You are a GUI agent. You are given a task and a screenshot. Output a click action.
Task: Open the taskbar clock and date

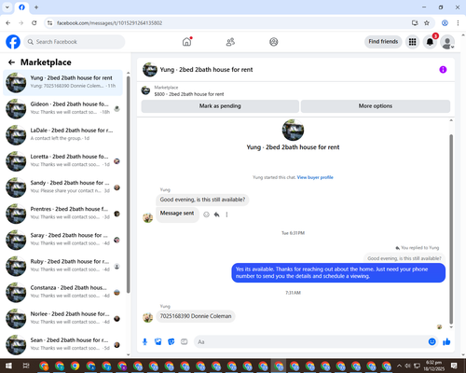pos(433,366)
